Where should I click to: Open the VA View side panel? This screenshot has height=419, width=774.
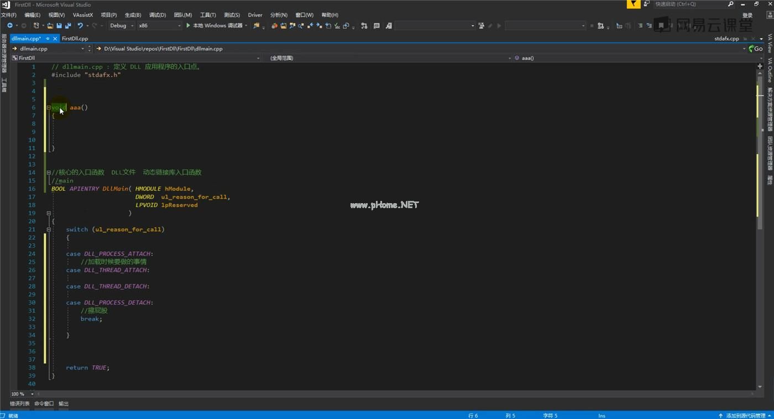tap(770, 43)
